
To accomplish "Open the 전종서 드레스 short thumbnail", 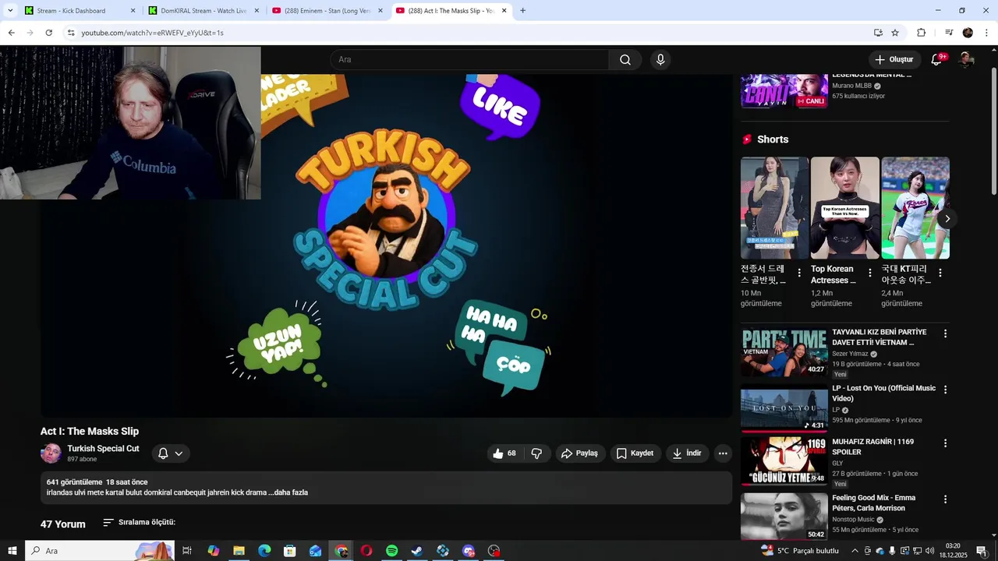I will pyautogui.click(x=774, y=208).
